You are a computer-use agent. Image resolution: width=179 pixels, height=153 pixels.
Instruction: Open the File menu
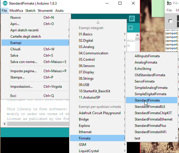(x=4, y=11)
